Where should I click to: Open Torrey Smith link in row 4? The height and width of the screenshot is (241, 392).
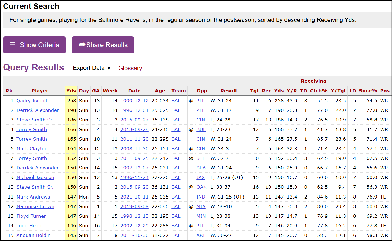tap(31, 129)
